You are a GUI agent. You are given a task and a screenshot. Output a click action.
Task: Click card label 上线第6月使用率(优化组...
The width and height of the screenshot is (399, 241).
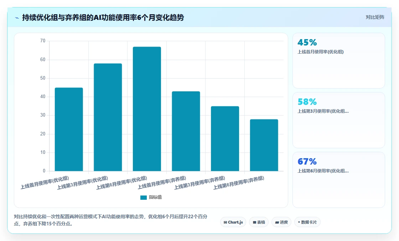pos(323,171)
